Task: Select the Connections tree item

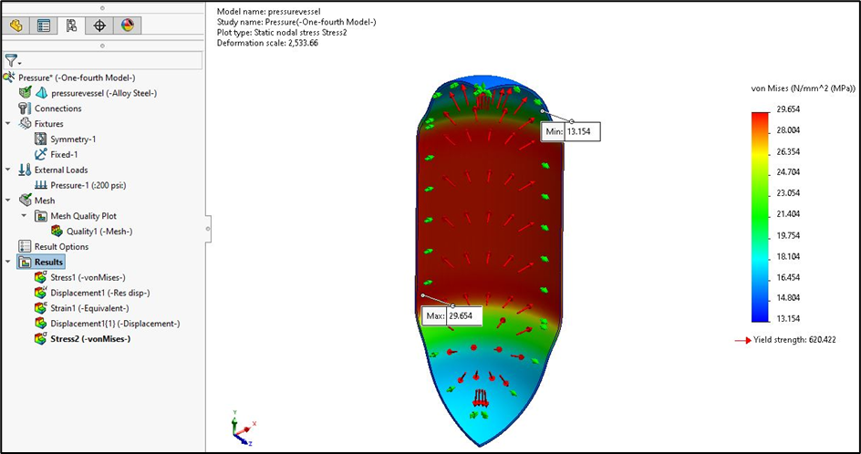Action: pos(58,108)
